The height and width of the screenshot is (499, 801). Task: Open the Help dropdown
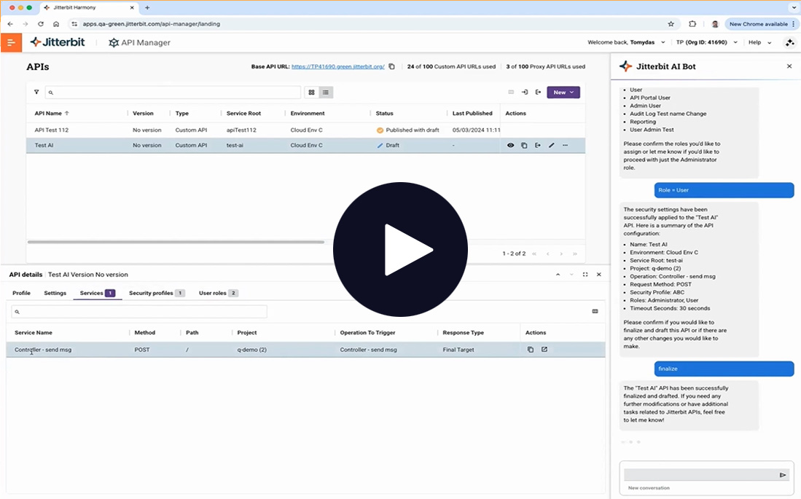[758, 42]
